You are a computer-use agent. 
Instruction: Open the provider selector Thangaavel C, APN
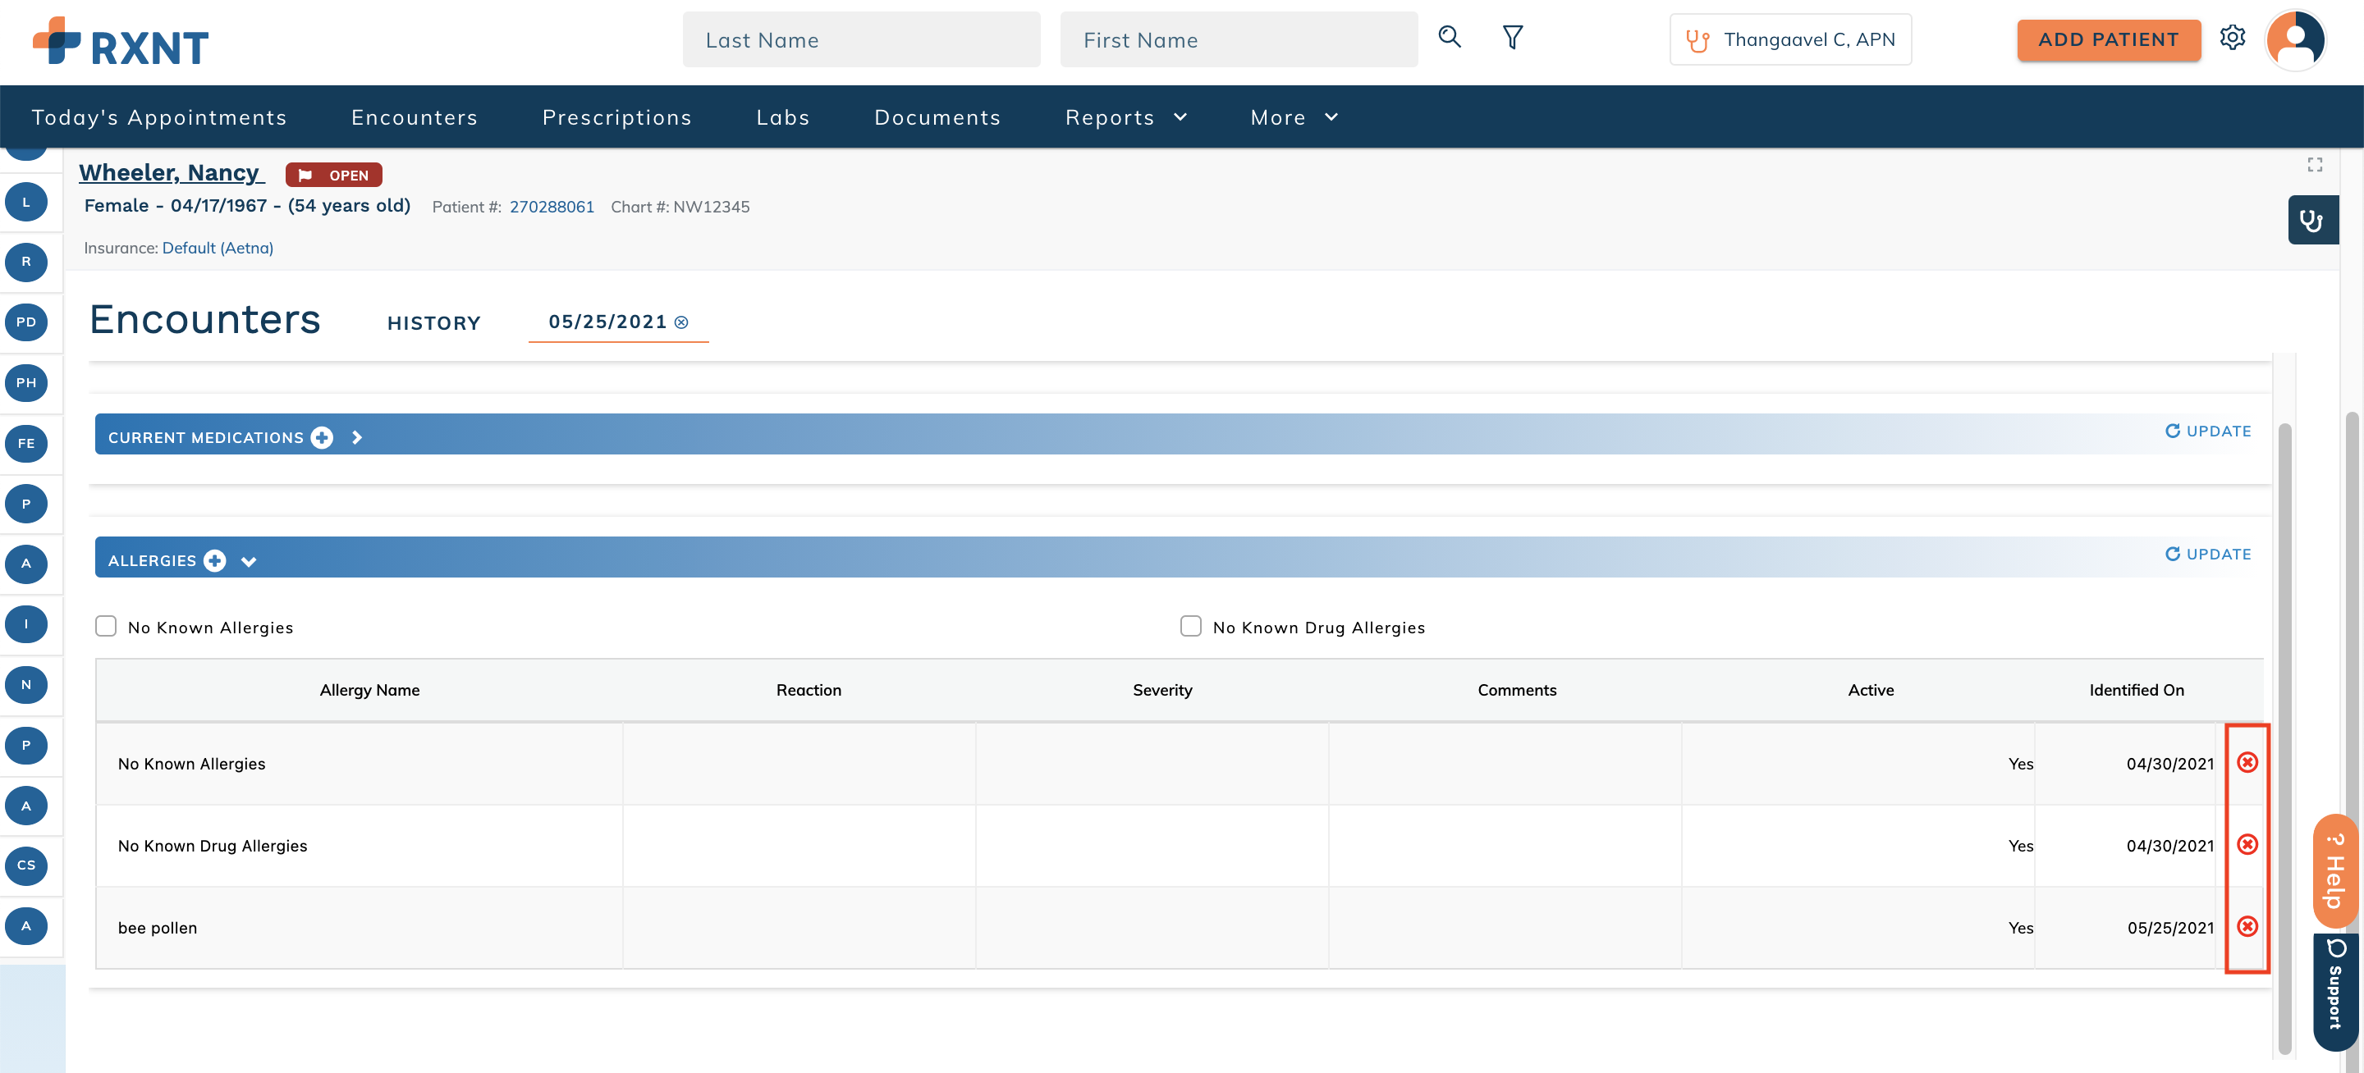1789,39
